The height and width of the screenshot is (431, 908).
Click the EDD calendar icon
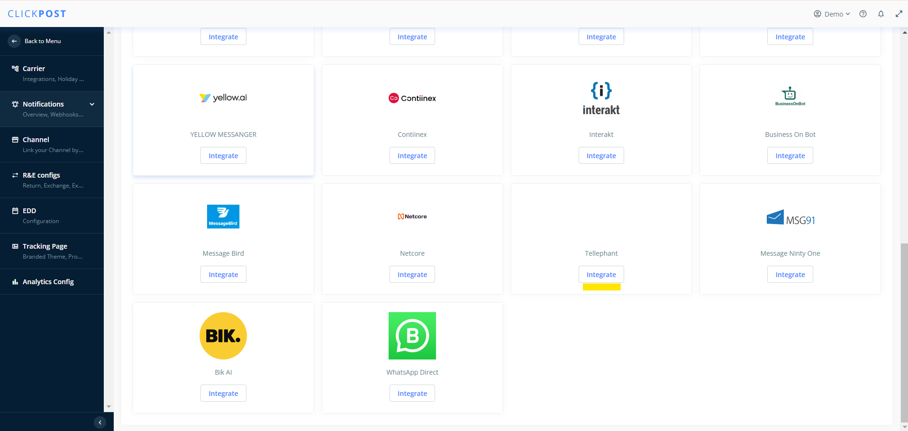coord(15,211)
